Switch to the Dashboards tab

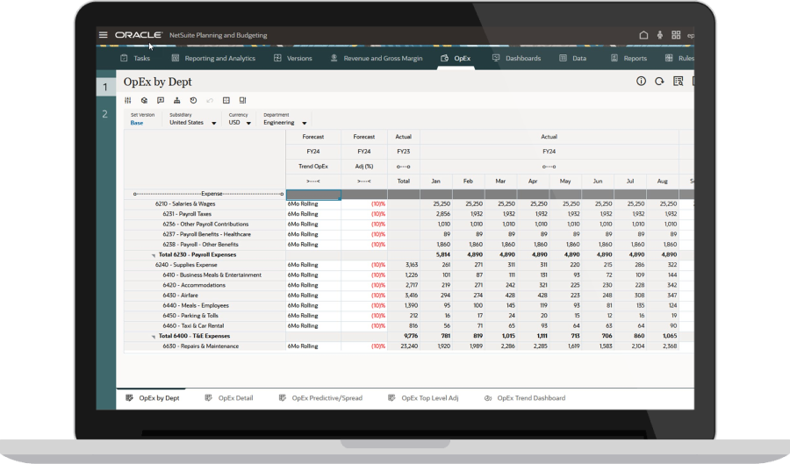point(516,58)
